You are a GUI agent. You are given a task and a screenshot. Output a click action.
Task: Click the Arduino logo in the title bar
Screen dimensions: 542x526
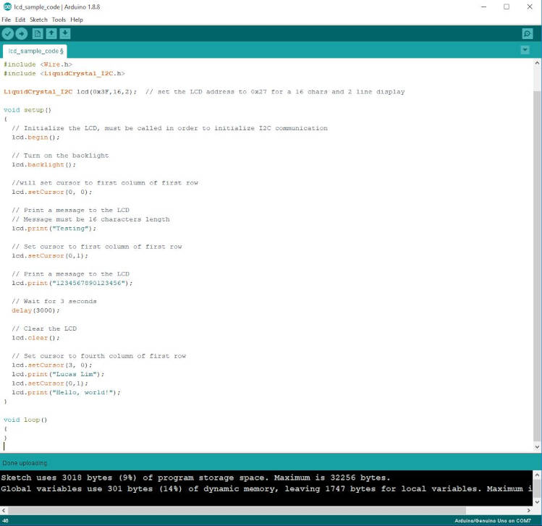[x=7, y=7]
